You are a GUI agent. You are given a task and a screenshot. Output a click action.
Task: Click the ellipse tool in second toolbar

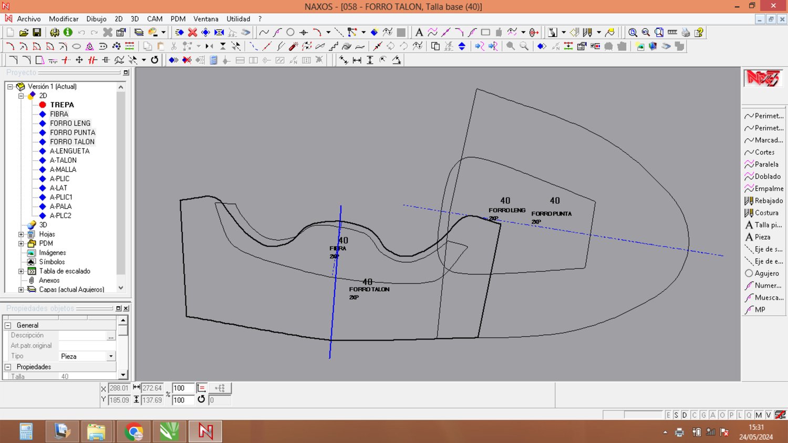pos(76,46)
